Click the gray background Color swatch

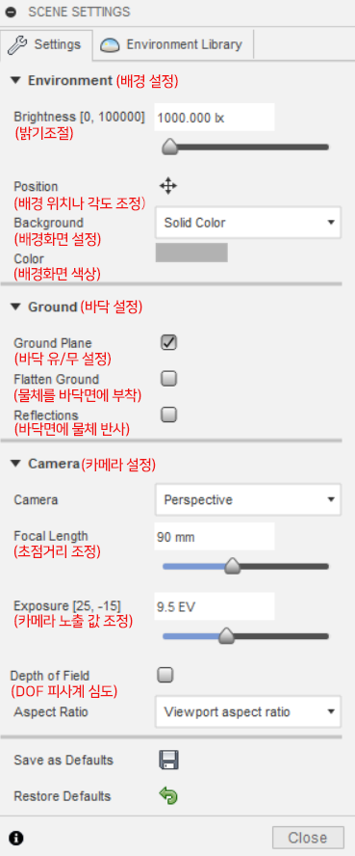tap(191, 254)
